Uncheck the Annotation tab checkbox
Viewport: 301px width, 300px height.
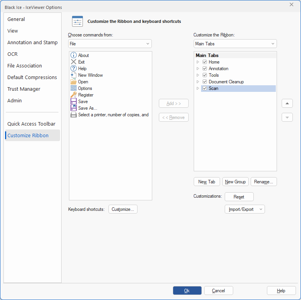pyautogui.click(x=205, y=68)
